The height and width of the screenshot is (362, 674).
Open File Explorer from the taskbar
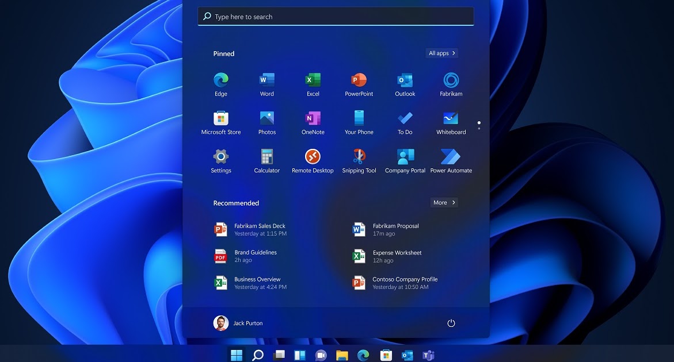pyautogui.click(x=342, y=355)
